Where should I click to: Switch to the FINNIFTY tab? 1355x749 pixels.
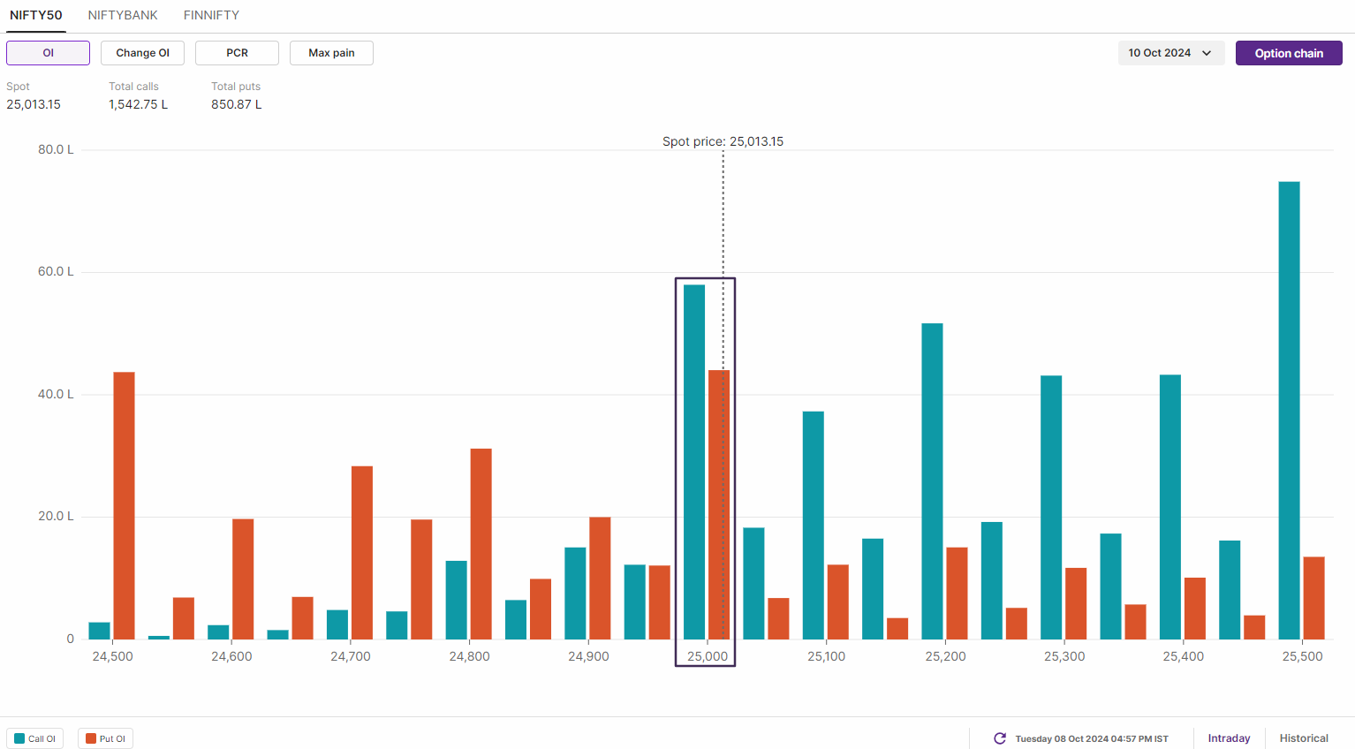click(211, 15)
